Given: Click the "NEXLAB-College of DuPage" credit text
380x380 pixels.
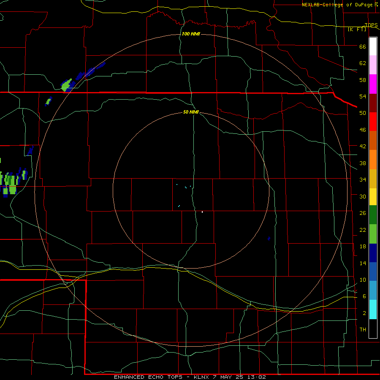Looking at the screenshot, I should coord(337,5).
